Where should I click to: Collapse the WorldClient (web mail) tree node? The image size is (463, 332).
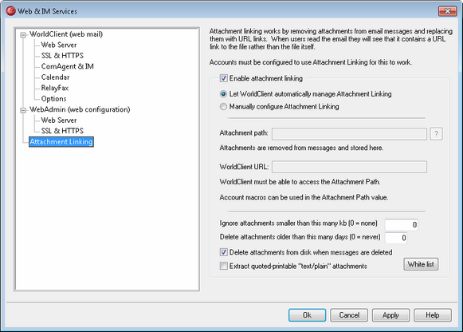pyautogui.click(x=23, y=35)
